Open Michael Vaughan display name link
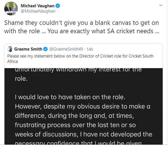This screenshot has height=146, width=168. (x=38, y=6)
